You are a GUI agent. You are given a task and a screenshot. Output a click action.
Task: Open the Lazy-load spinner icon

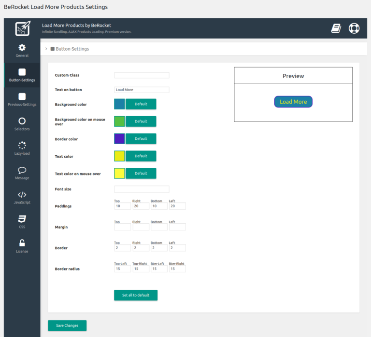click(22, 146)
